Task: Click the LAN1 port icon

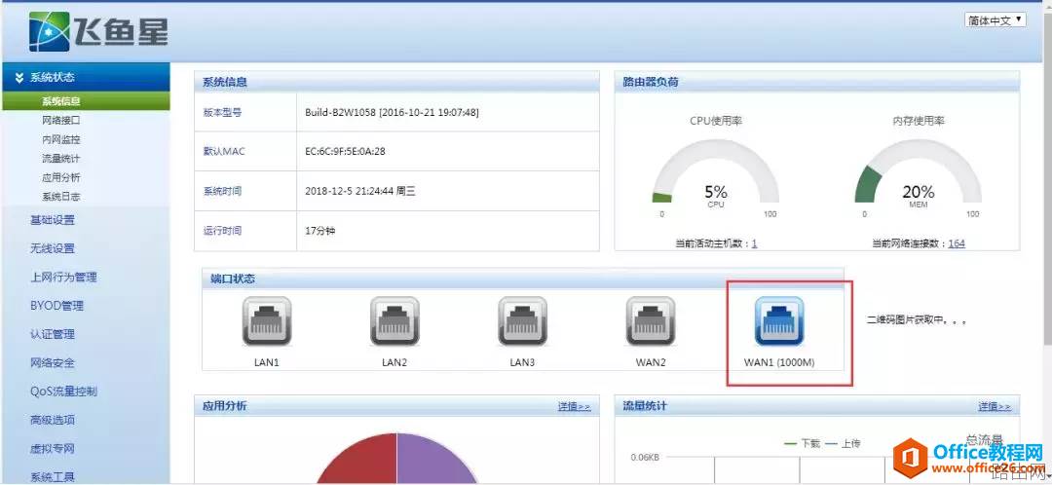Action: click(266, 321)
